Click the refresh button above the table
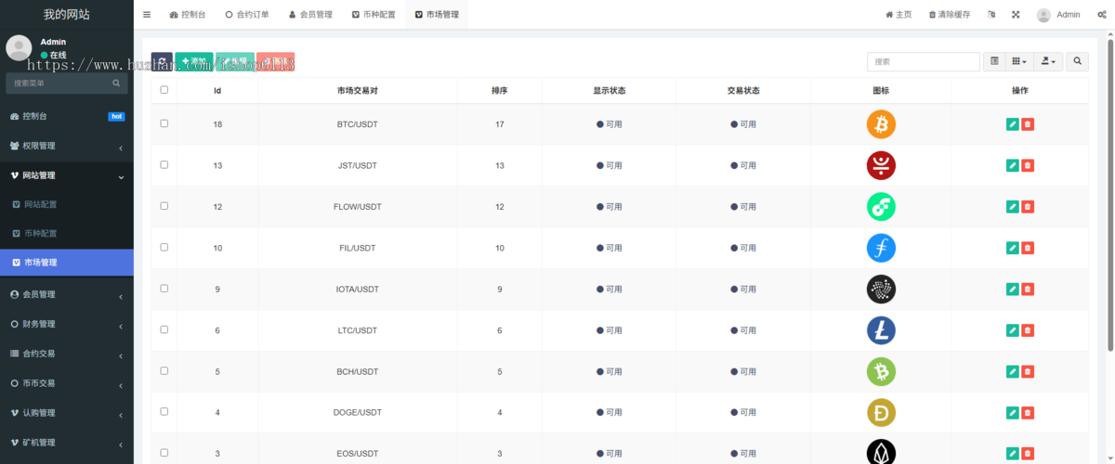Screen dimensions: 1115x464 162,62
